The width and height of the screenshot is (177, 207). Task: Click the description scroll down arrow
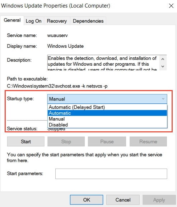click(x=163, y=66)
